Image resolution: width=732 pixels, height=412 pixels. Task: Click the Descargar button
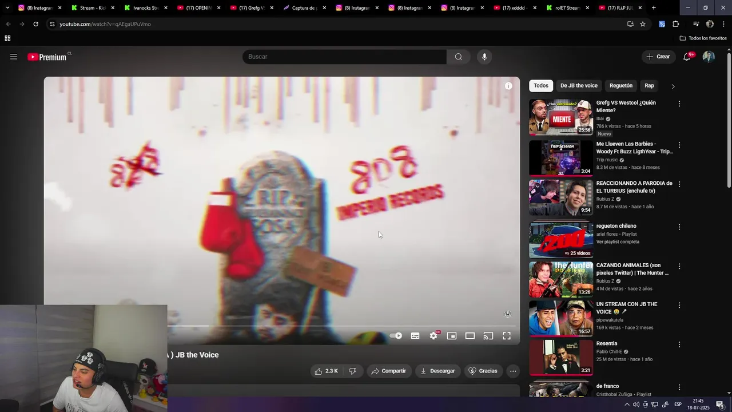(438, 371)
